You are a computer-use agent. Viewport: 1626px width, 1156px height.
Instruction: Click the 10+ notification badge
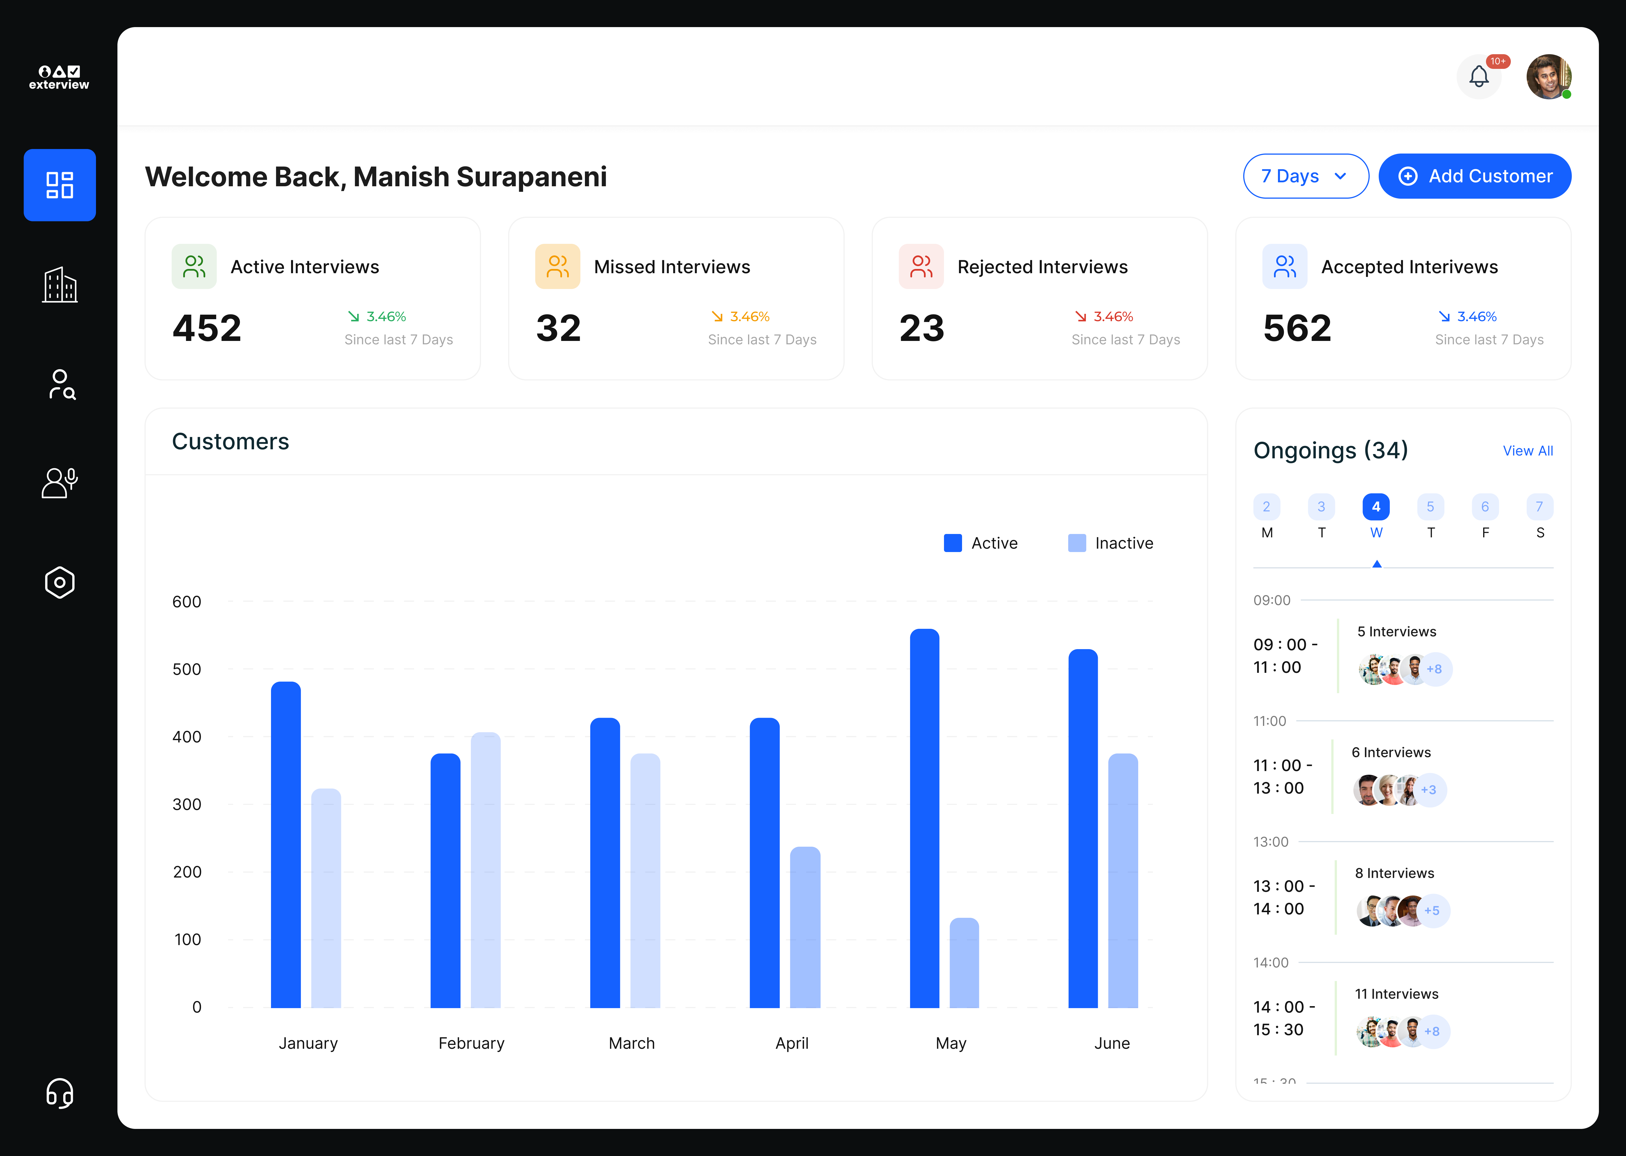coord(1498,61)
